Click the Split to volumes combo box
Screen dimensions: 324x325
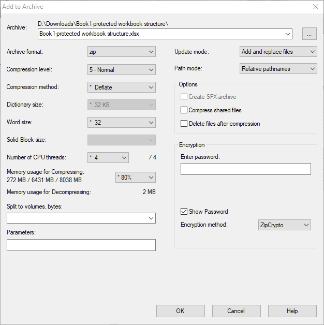(81, 218)
